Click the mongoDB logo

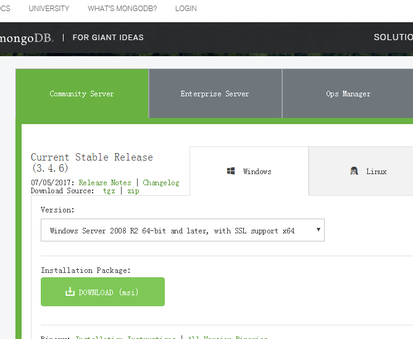pyautogui.click(x=27, y=38)
